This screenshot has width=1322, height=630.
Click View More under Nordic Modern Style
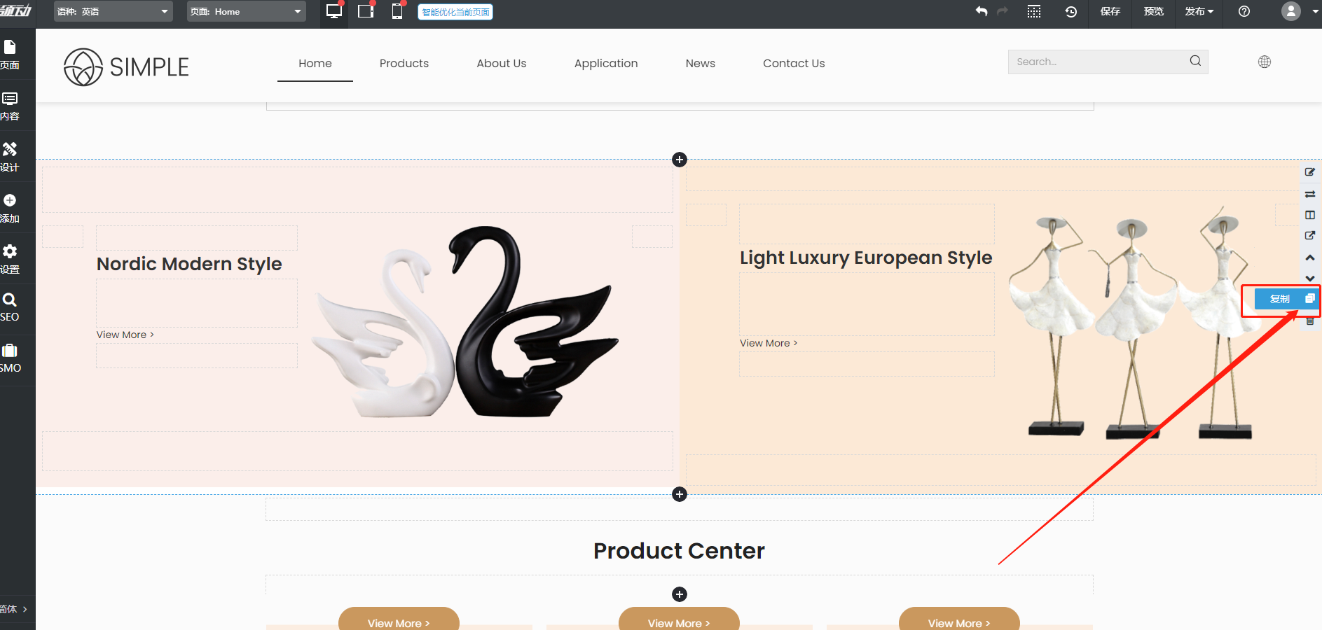click(x=125, y=335)
